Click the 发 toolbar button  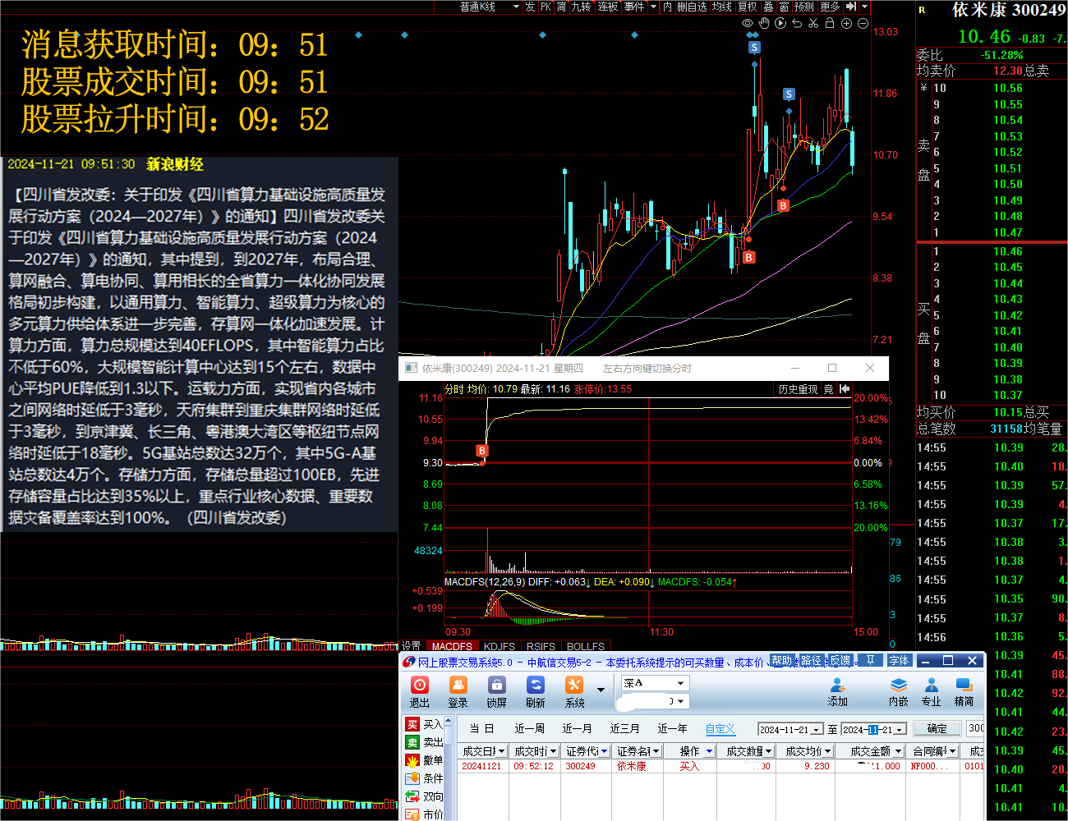(x=530, y=7)
